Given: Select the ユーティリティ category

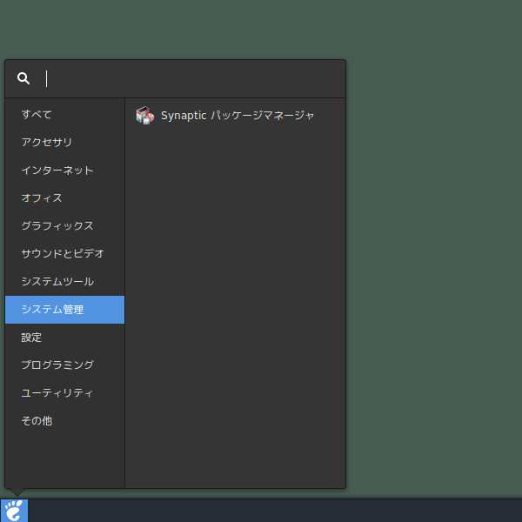Looking at the screenshot, I should click(x=65, y=393).
